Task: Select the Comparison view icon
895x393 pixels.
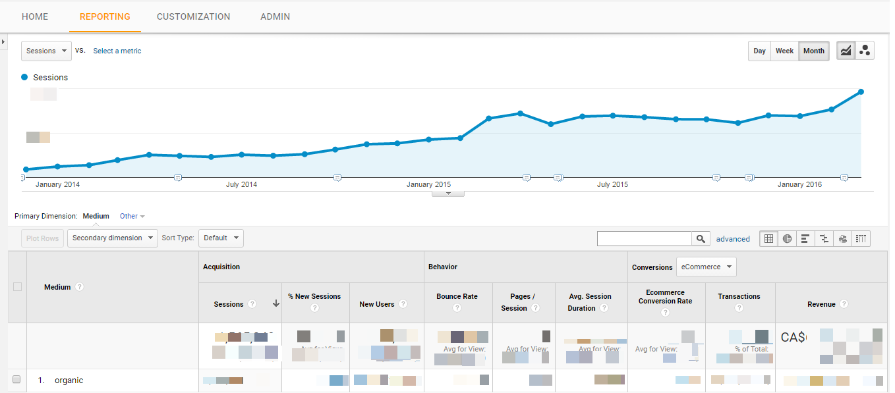Action: (824, 239)
